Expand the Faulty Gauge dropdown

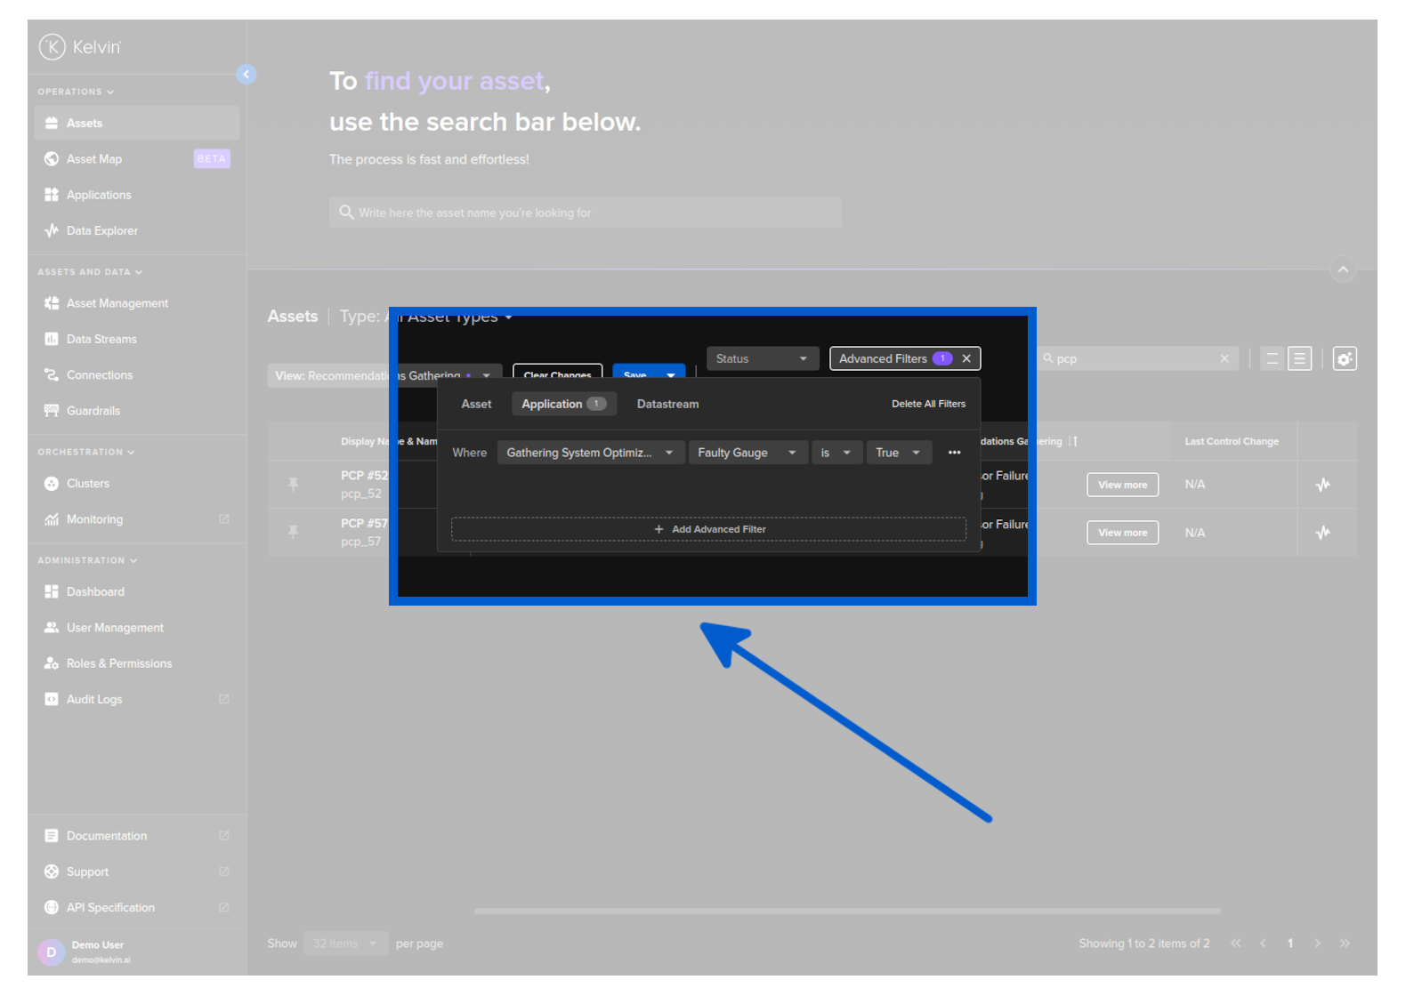pyautogui.click(x=747, y=453)
